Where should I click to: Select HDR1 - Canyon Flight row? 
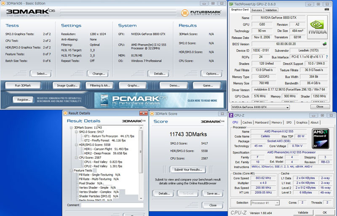[106, 149]
